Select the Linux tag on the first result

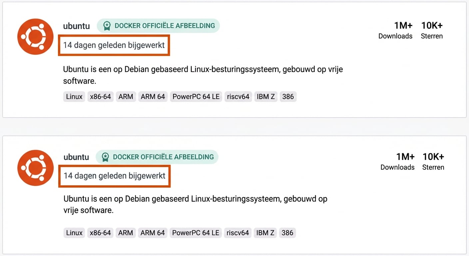(74, 96)
